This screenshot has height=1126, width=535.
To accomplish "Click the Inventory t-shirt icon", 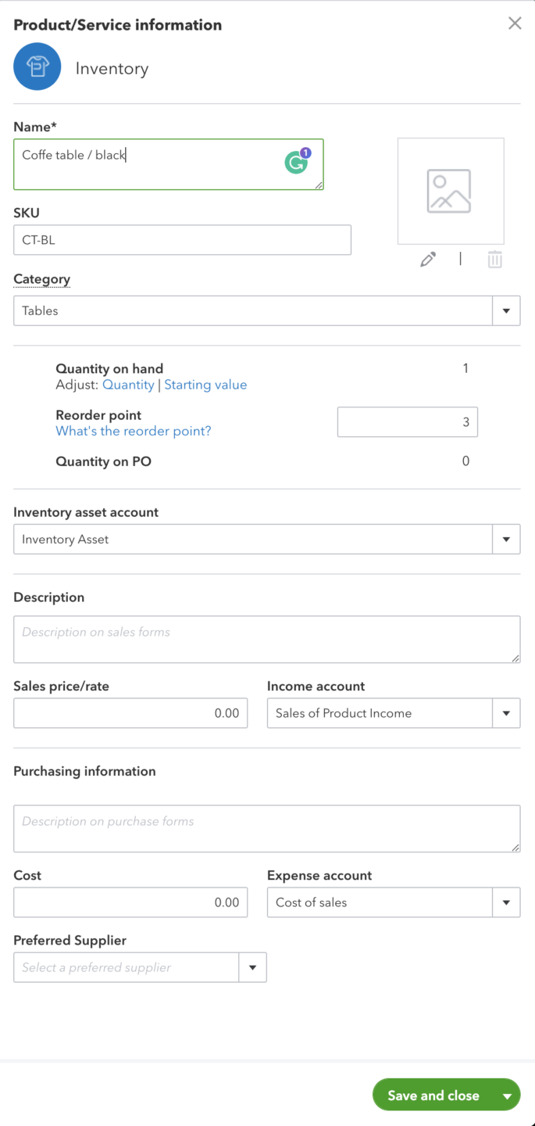I will 37,66.
